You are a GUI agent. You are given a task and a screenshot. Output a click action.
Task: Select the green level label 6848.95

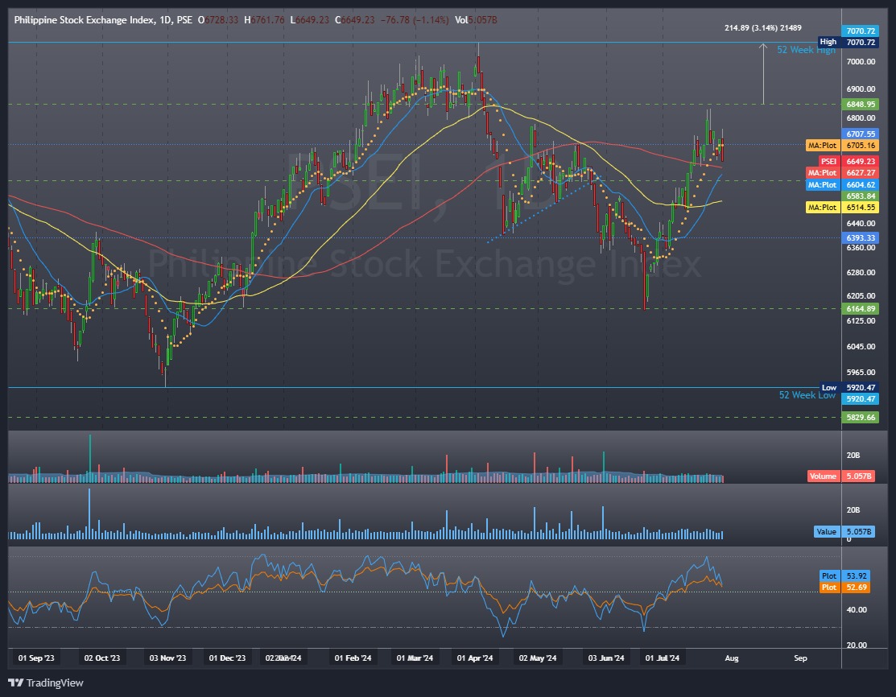860,104
